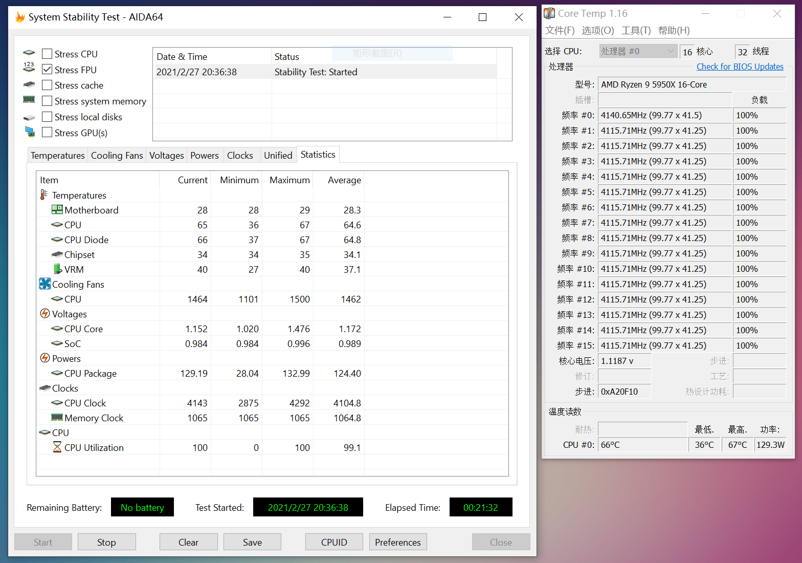Viewport: 802px width, 563px height.
Task: Select the Unified tab
Action: click(278, 155)
